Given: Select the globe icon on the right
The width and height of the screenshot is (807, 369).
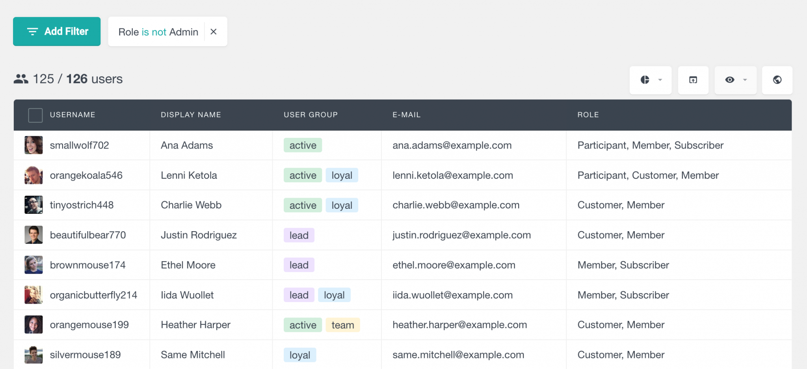Looking at the screenshot, I should (x=777, y=80).
